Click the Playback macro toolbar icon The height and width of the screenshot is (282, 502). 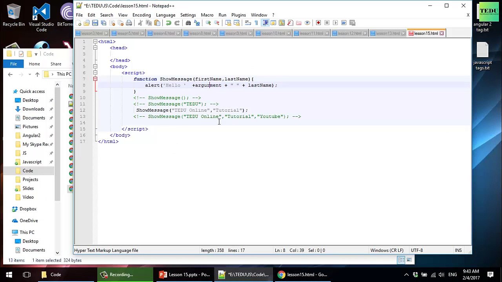pos(335,23)
